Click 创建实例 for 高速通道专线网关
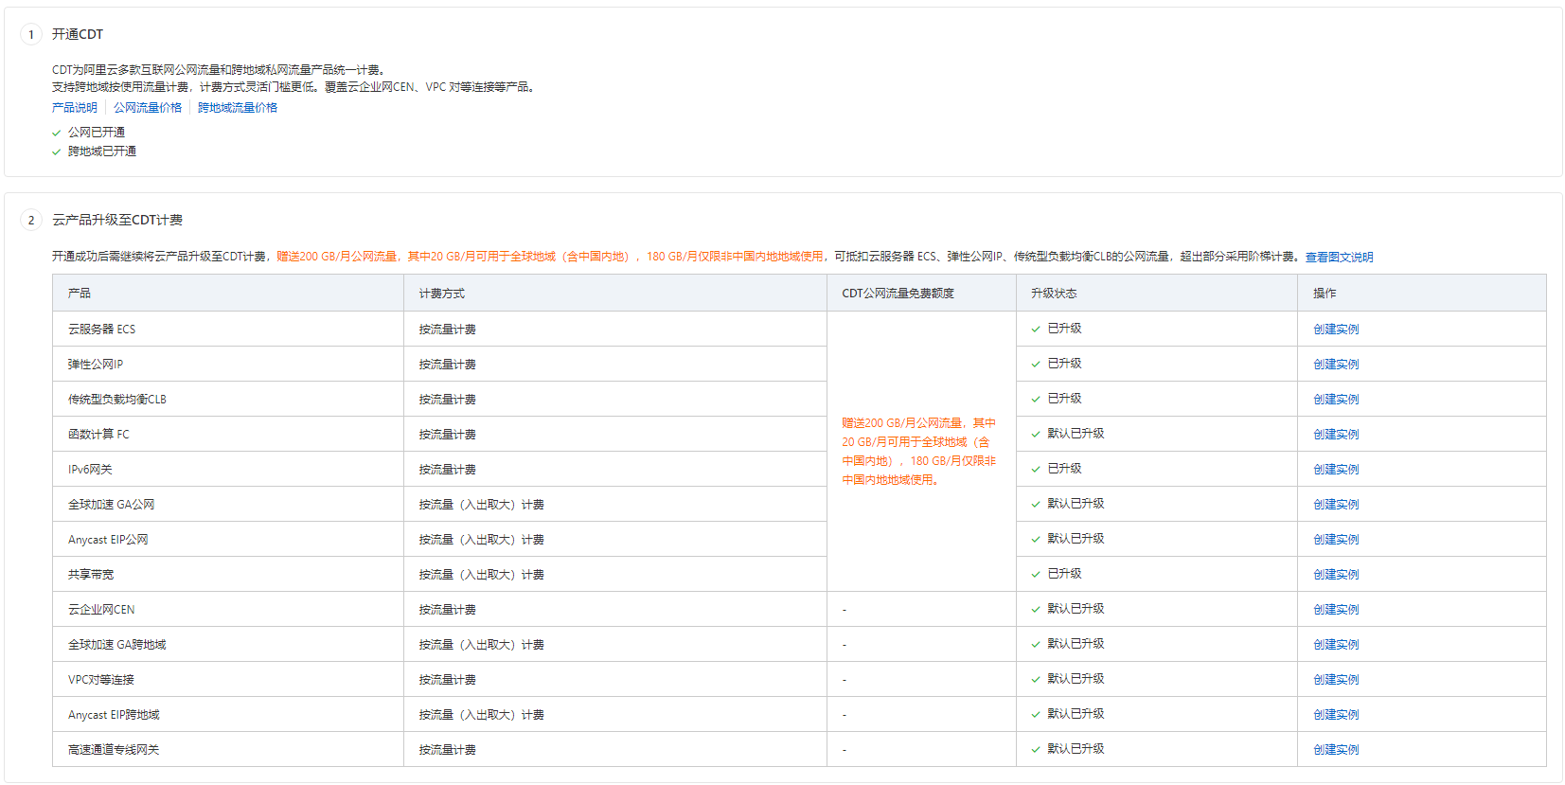The width and height of the screenshot is (1565, 785). 1336,750
